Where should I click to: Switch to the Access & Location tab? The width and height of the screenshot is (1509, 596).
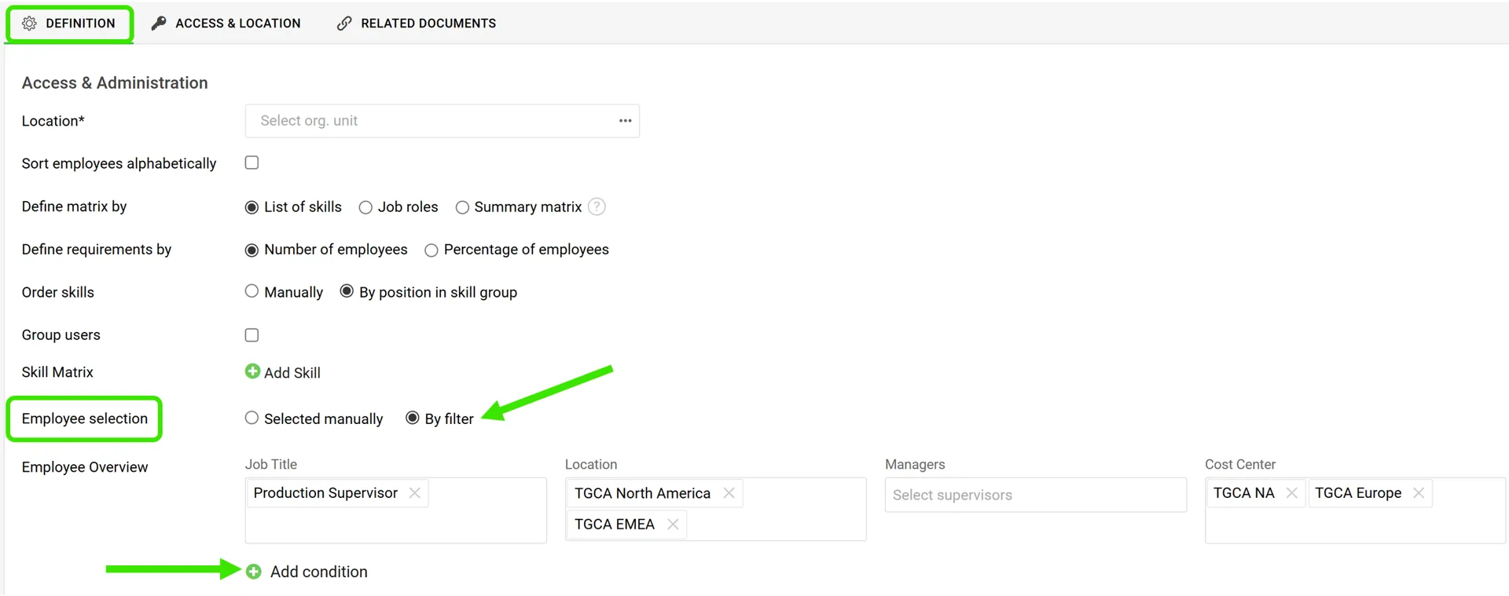pos(226,24)
